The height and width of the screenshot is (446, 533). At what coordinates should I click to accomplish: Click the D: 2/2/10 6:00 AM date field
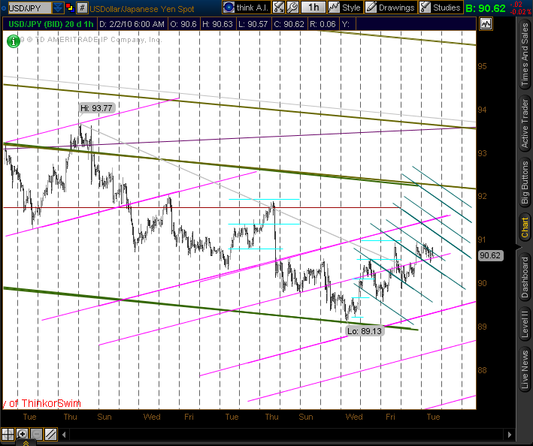(132, 24)
